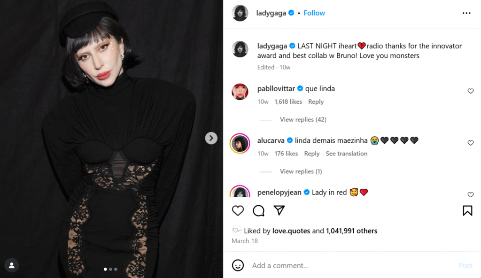Focus the Add a comment field
Image resolution: width=481 pixels, height=278 pixels.
353,265
